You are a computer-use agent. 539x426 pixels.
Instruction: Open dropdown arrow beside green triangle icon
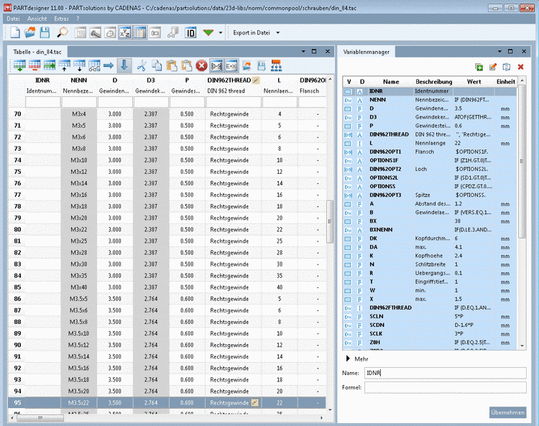coord(221,32)
